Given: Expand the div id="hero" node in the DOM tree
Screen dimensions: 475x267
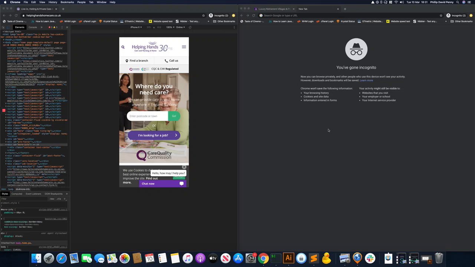Looking at the screenshot, I should [6, 131].
